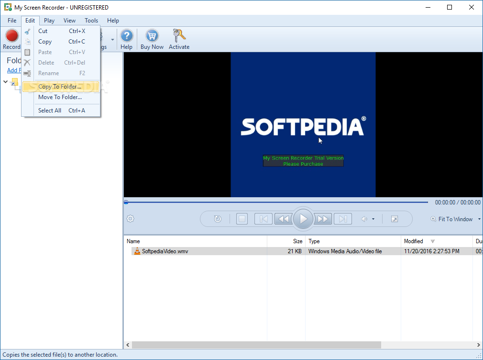
Task: Open the volume dropdown arrow
Action: (373, 219)
